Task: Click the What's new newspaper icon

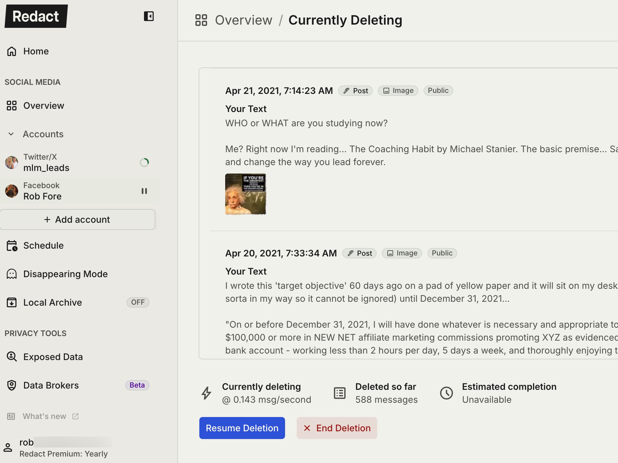Action: (11, 416)
